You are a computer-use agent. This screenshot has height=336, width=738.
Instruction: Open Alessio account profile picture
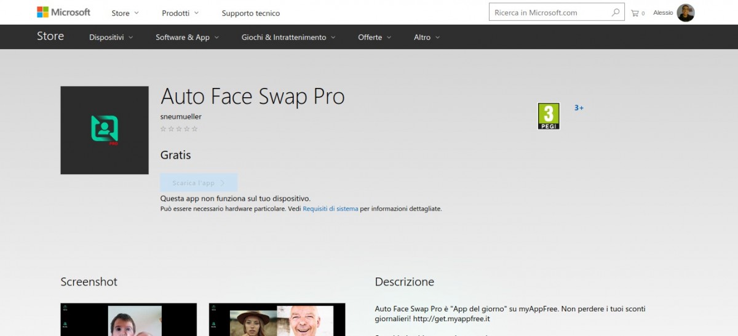click(x=686, y=13)
